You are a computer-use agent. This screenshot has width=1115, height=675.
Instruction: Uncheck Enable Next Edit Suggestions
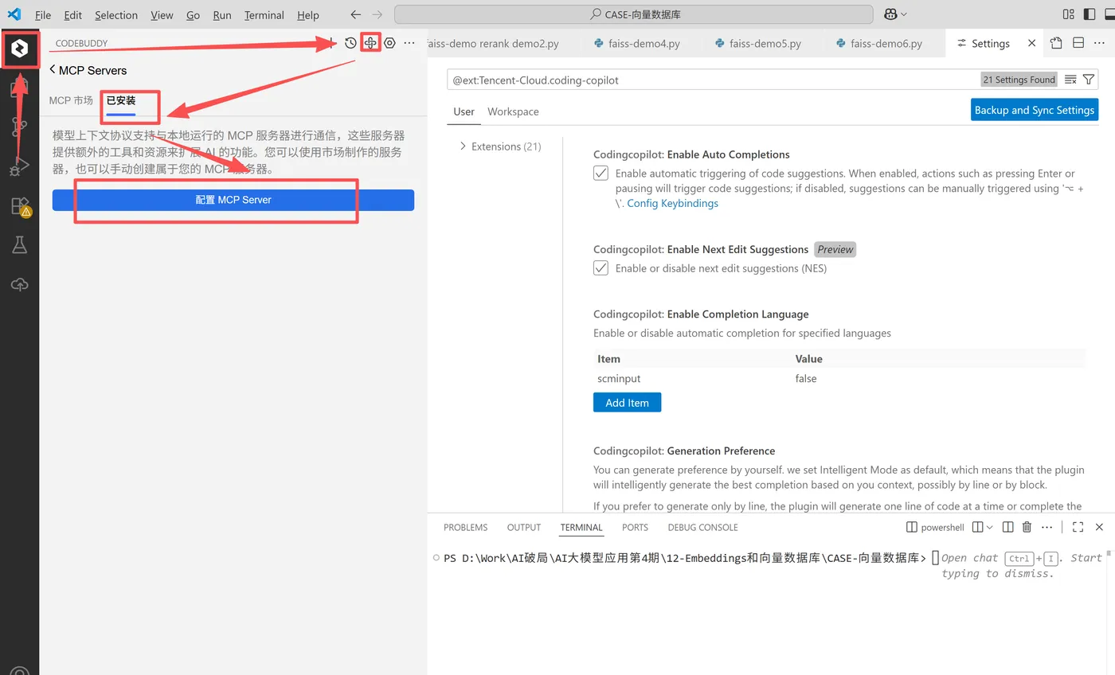pos(601,268)
